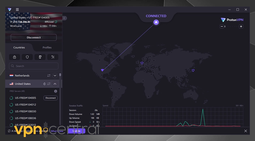Click the Search countries field
This screenshot has height=141, width=255.
click(34, 66)
